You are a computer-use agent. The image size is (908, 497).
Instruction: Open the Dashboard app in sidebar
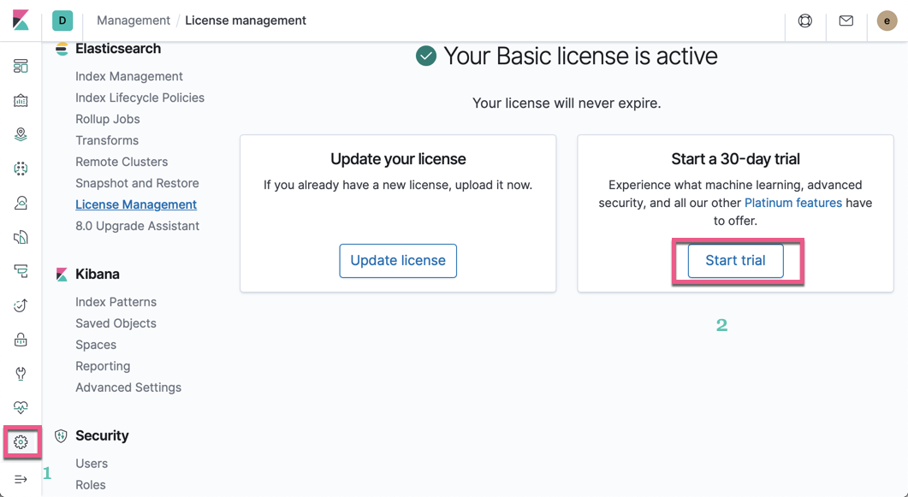click(x=21, y=67)
